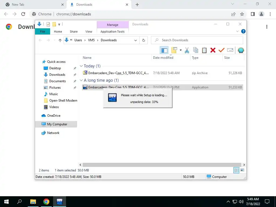Click the Dev-C++ taskbar icon
This screenshot has height=207, width=276.
pyautogui.click(x=60, y=202)
